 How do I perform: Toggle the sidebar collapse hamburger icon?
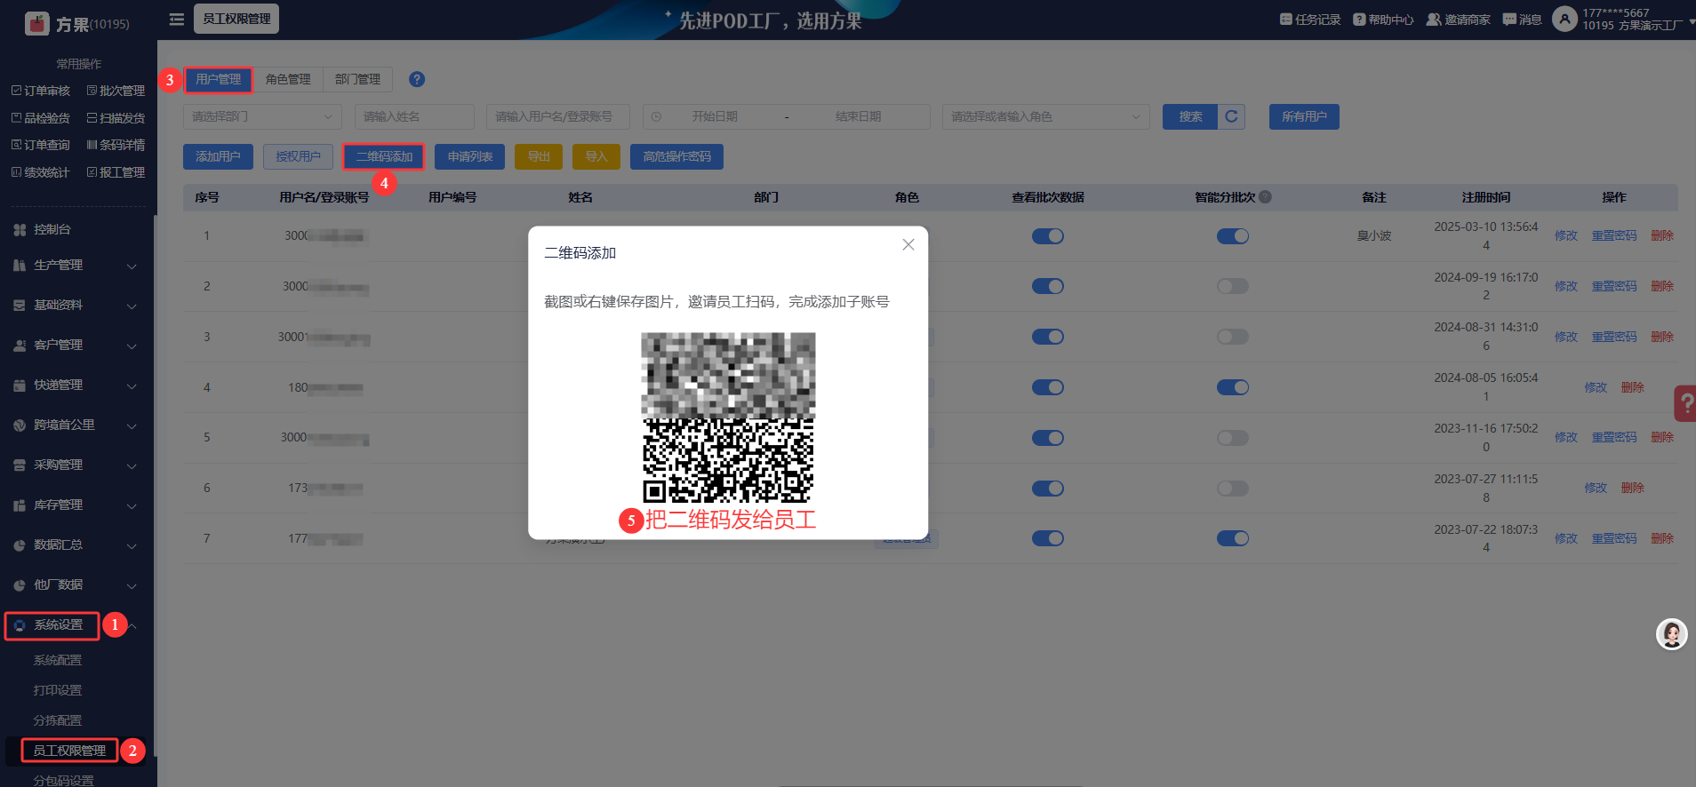click(177, 19)
